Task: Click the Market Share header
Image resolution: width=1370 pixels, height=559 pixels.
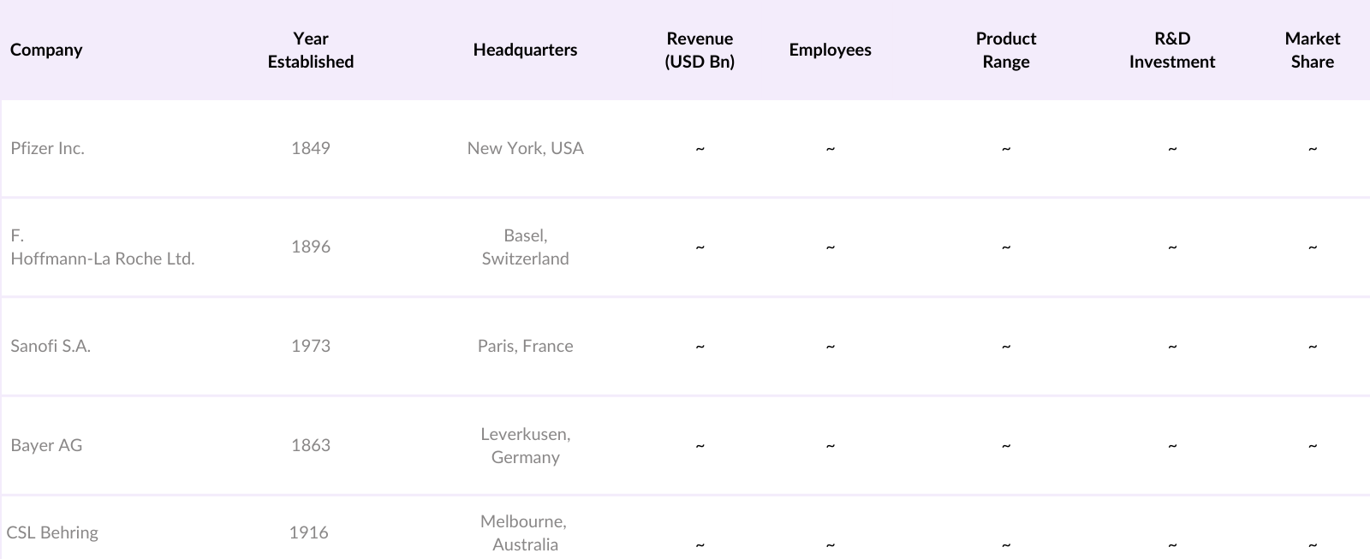Action: [x=1312, y=50]
